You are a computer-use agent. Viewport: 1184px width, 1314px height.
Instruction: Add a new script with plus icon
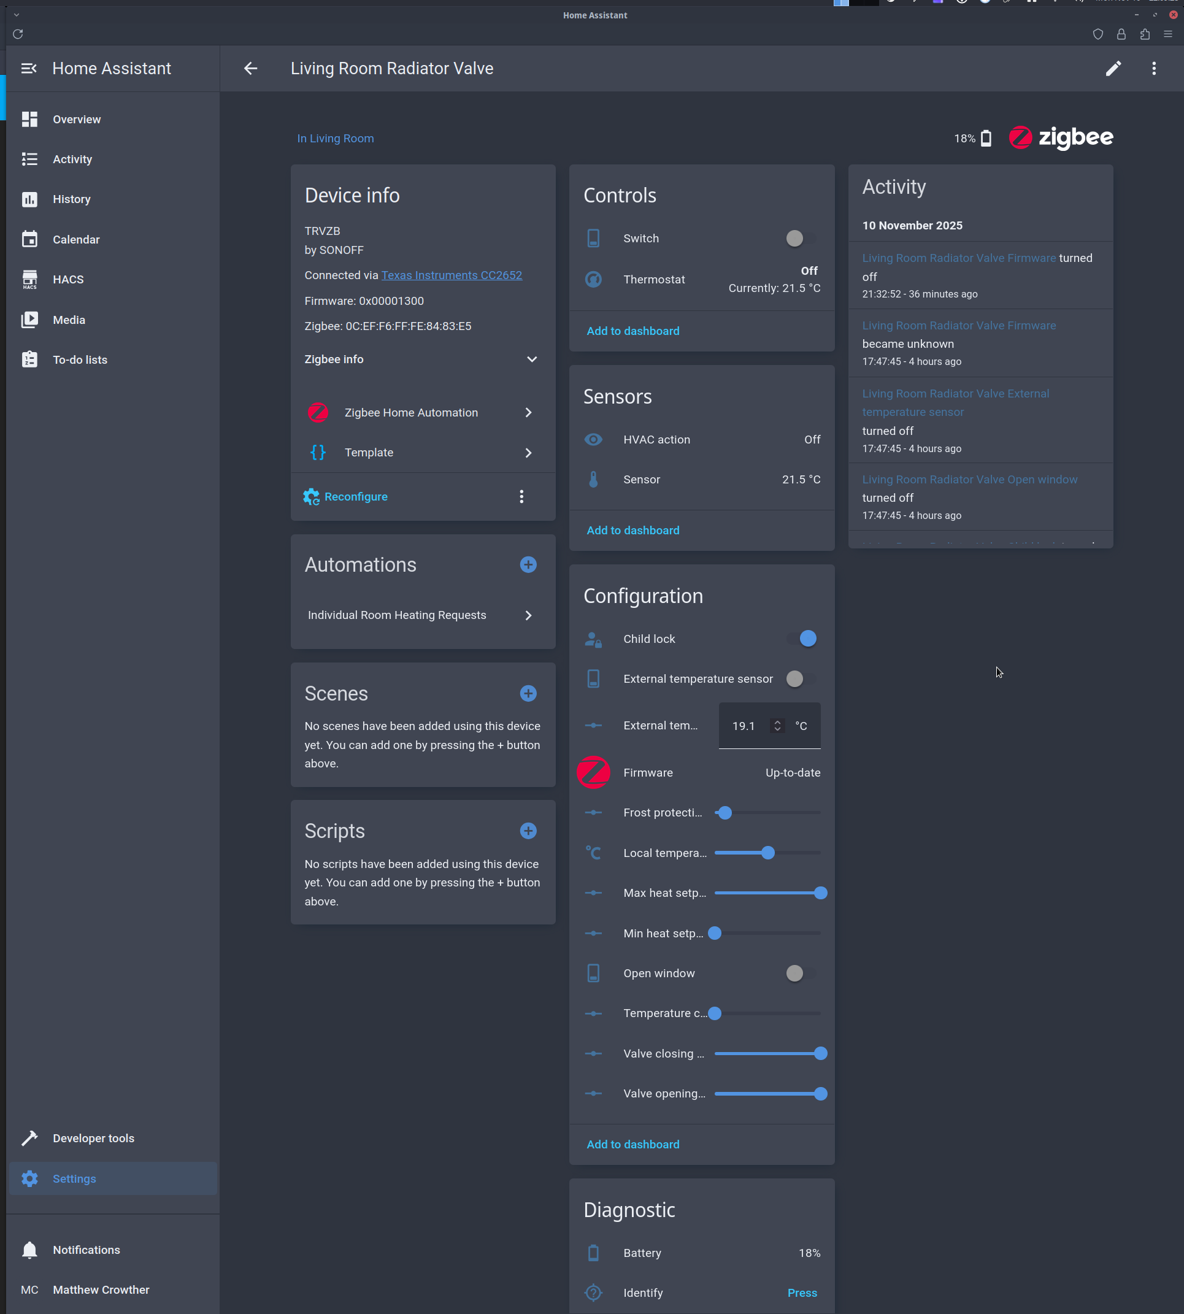click(x=528, y=831)
